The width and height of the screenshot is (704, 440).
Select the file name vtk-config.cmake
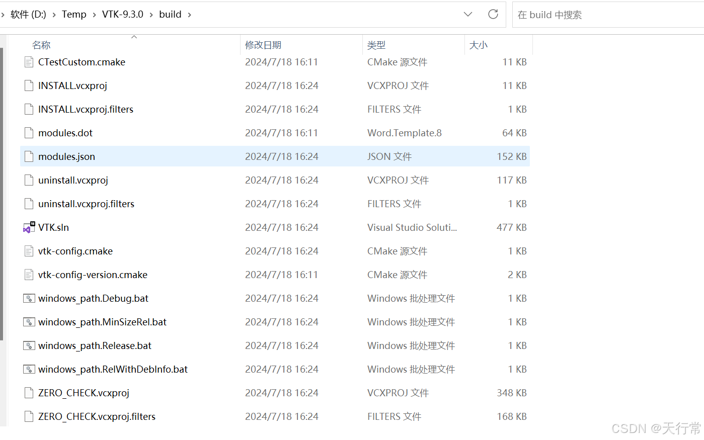pos(75,251)
